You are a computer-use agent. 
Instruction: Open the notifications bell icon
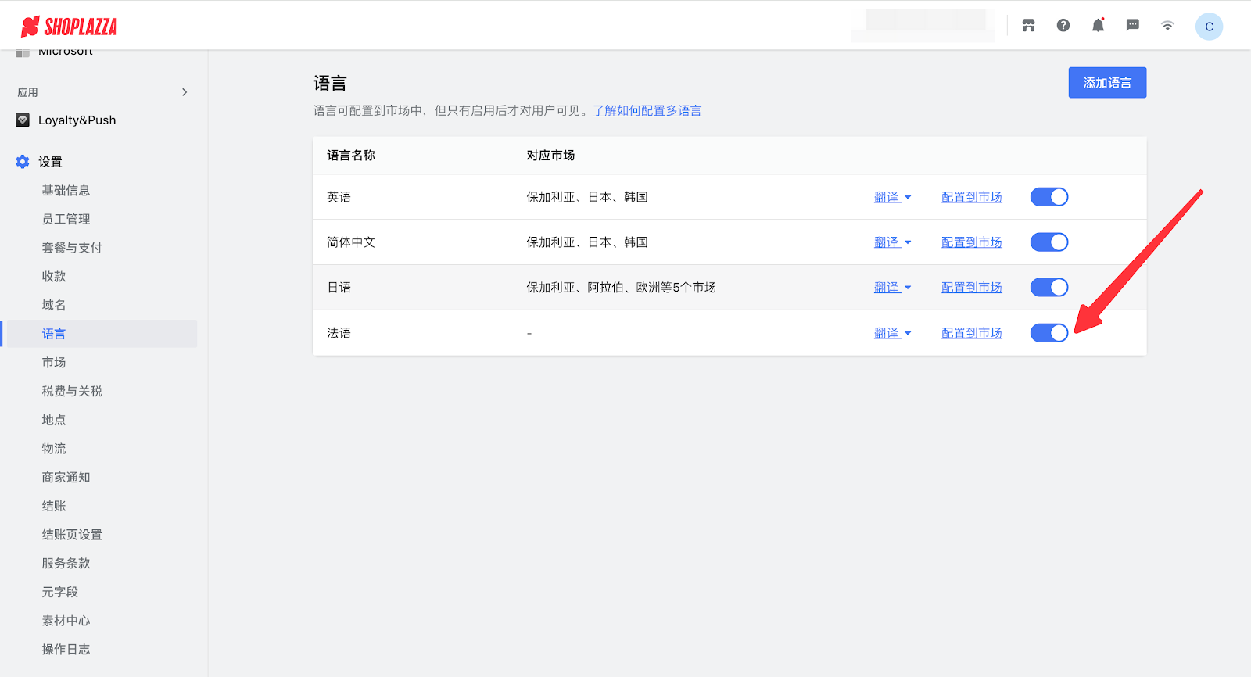pyautogui.click(x=1098, y=26)
